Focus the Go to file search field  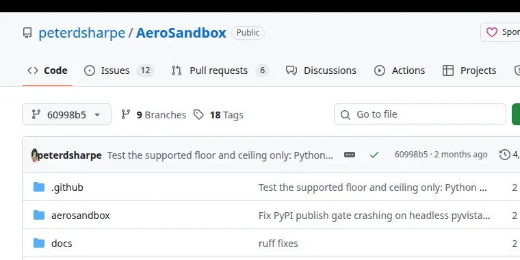(x=420, y=114)
